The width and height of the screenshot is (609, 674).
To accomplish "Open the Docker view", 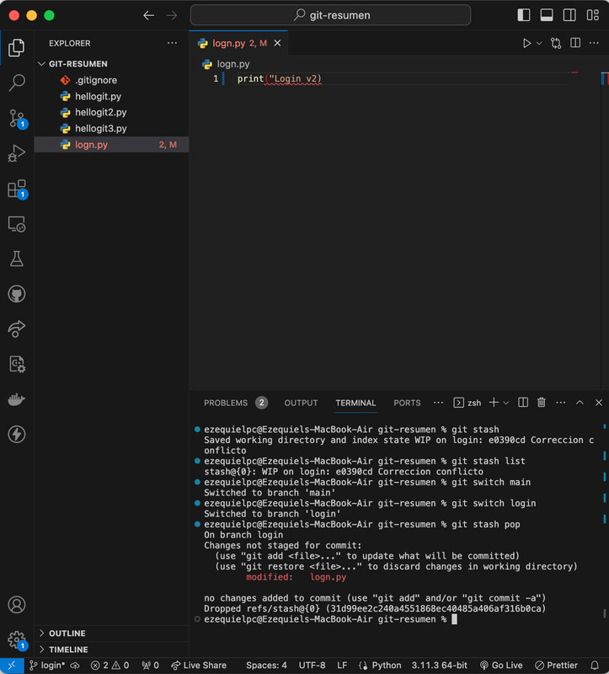I will [x=16, y=399].
